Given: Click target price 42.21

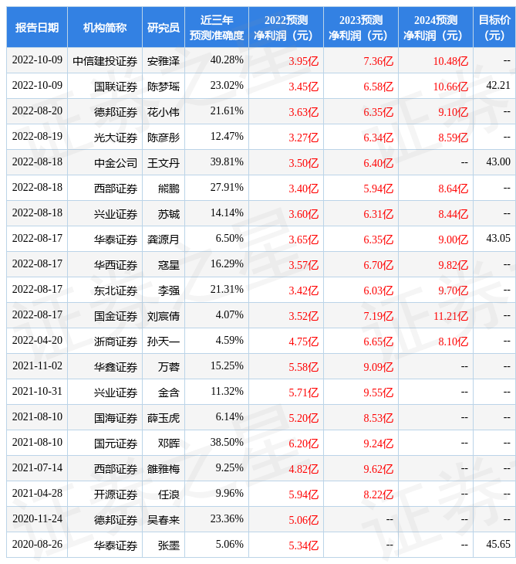Looking at the screenshot, I should (498, 85).
